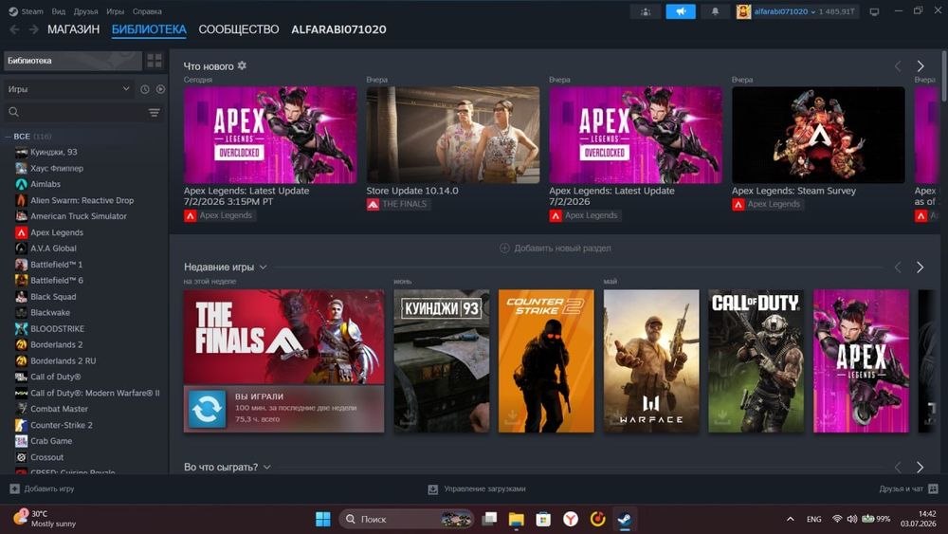Open the announcements megaphone button
Viewport: 948px width, 534px height.
pyautogui.click(x=681, y=11)
